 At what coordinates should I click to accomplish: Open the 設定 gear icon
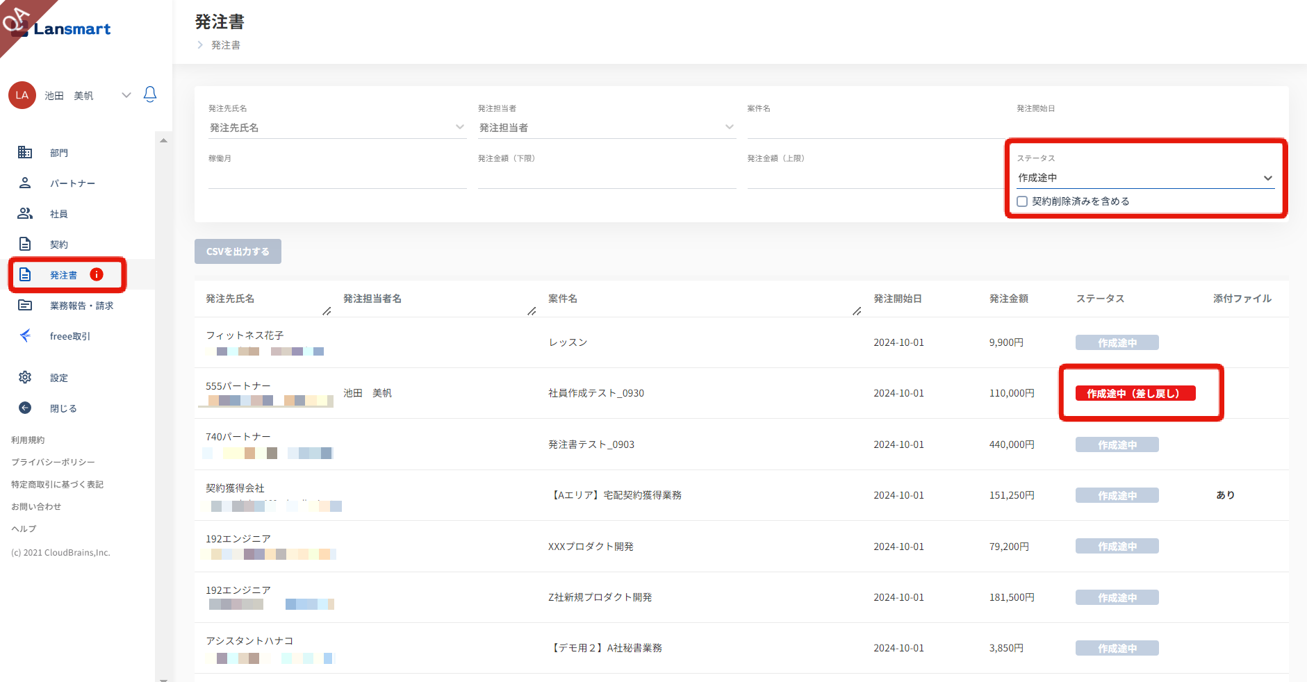pyautogui.click(x=25, y=377)
